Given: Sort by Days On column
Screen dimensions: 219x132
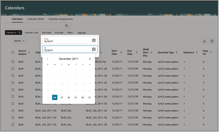Looking at the screenshot, I should [211, 52].
